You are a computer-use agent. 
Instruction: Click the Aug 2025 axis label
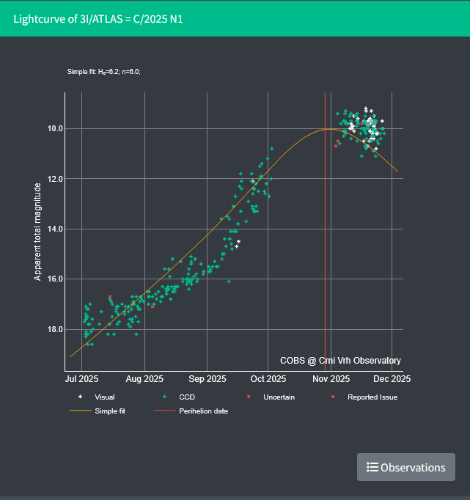click(x=144, y=379)
